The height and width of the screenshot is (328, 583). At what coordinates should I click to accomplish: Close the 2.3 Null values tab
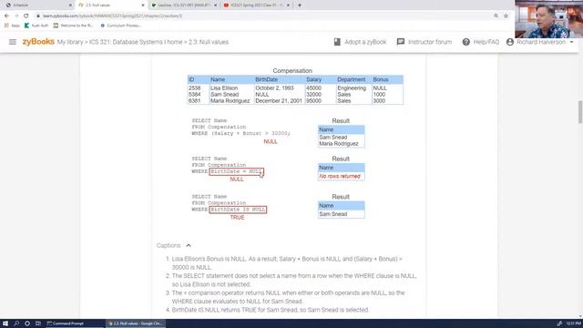[x=143, y=5]
